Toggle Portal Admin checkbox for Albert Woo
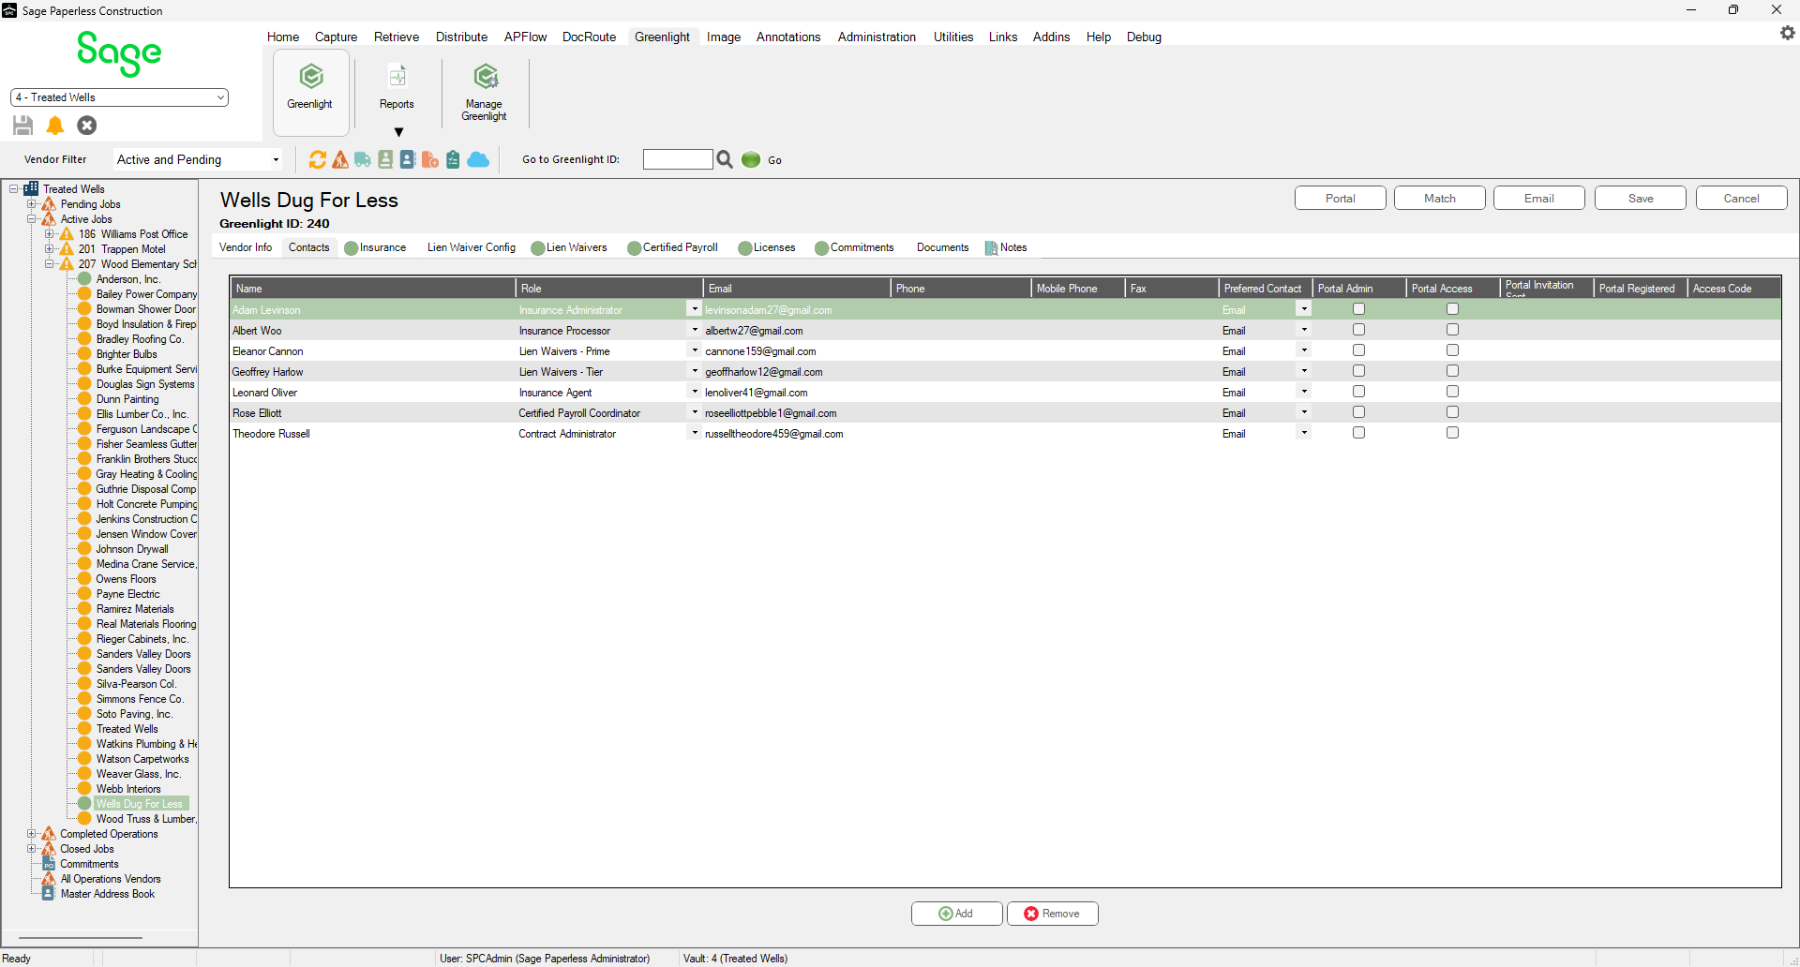This screenshot has width=1800, height=967. (x=1358, y=330)
